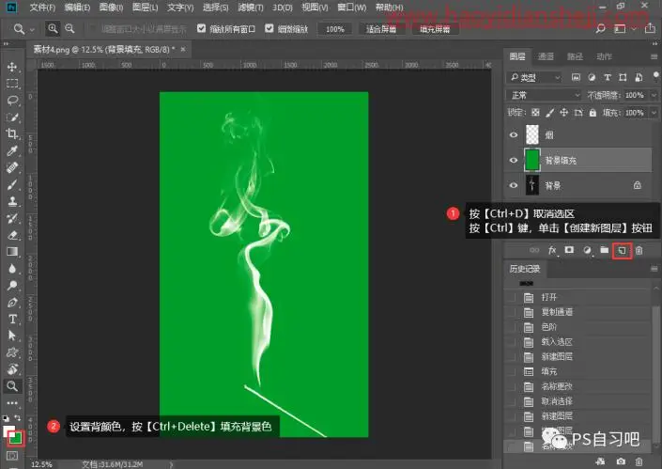Screen dimensions: 662x469
Task: Add a layer mask
Action: pyautogui.click(x=570, y=250)
